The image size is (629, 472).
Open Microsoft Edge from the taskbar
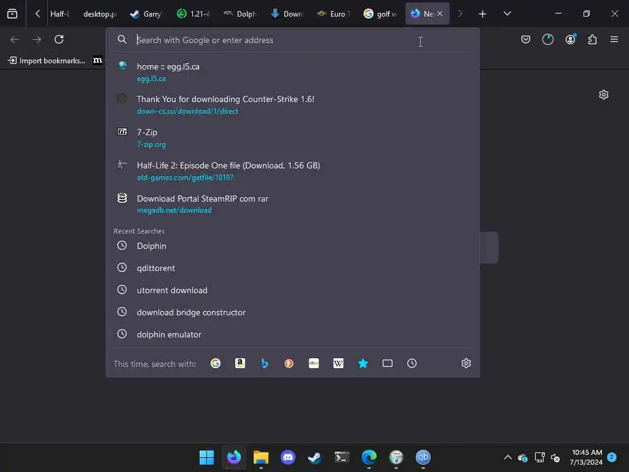click(369, 457)
